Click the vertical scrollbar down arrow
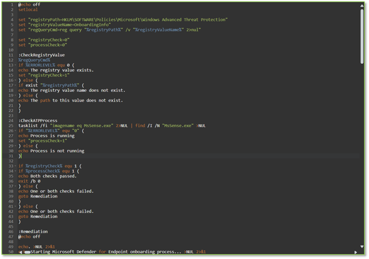The height and width of the screenshot is (259, 369). click(x=362, y=246)
